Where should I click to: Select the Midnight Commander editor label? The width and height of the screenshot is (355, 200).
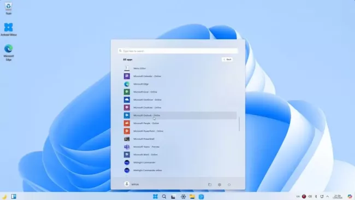(147, 170)
